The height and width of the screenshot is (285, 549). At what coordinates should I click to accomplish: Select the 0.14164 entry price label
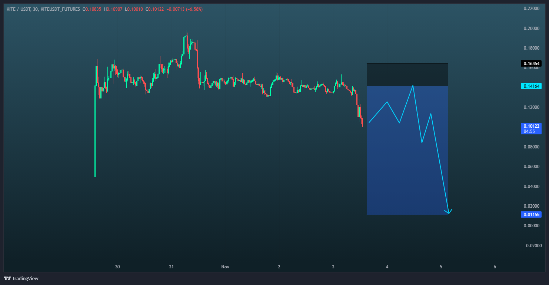click(x=531, y=86)
